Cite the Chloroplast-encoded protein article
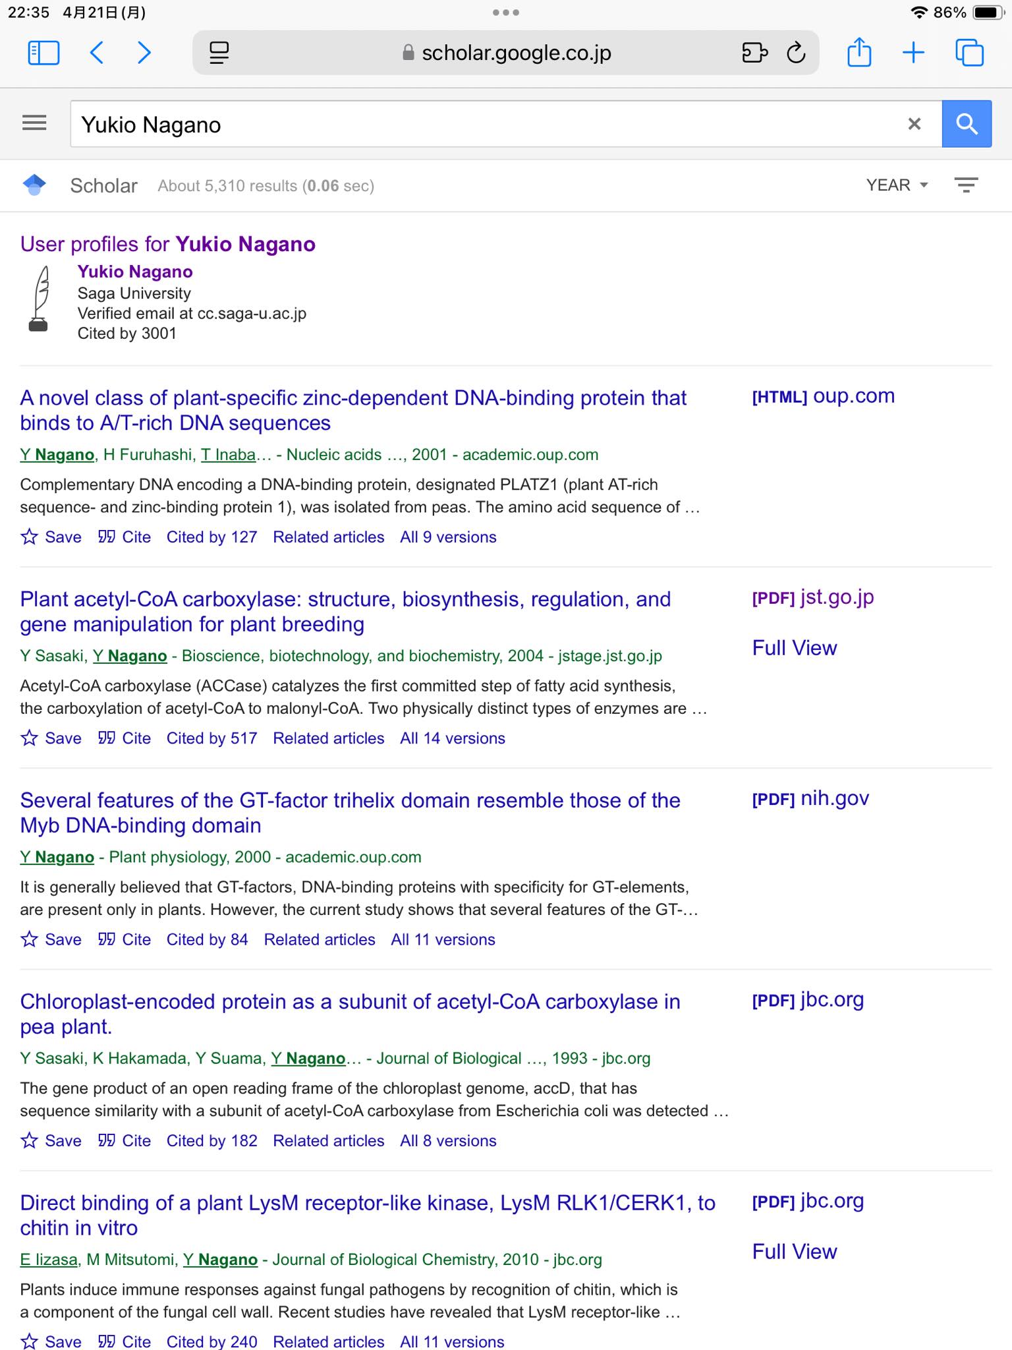The width and height of the screenshot is (1012, 1350). 125,1140
